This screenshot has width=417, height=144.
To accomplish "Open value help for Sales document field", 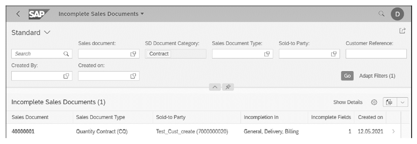I will click(x=133, y=54).
